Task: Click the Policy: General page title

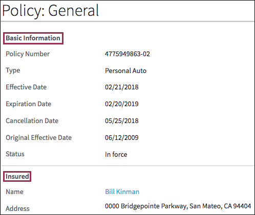Action: [x=51, y=11]
